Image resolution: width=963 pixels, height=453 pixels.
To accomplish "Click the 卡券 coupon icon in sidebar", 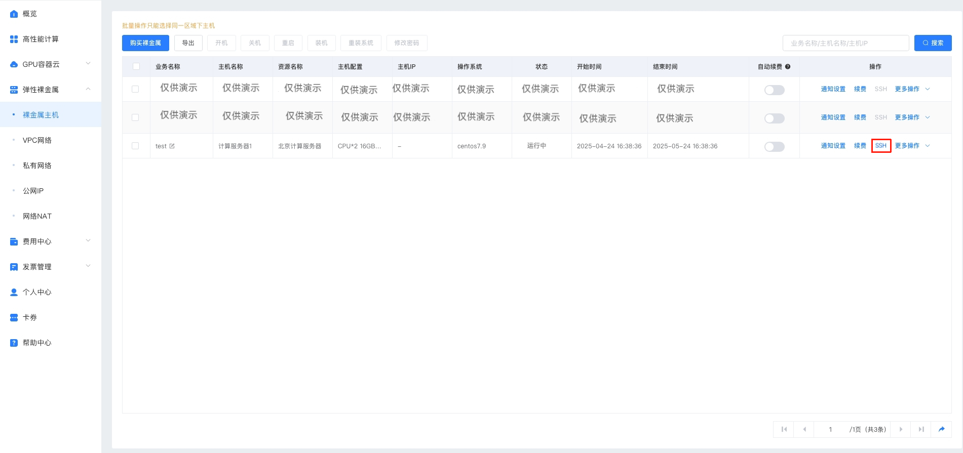I will (14, 317).
